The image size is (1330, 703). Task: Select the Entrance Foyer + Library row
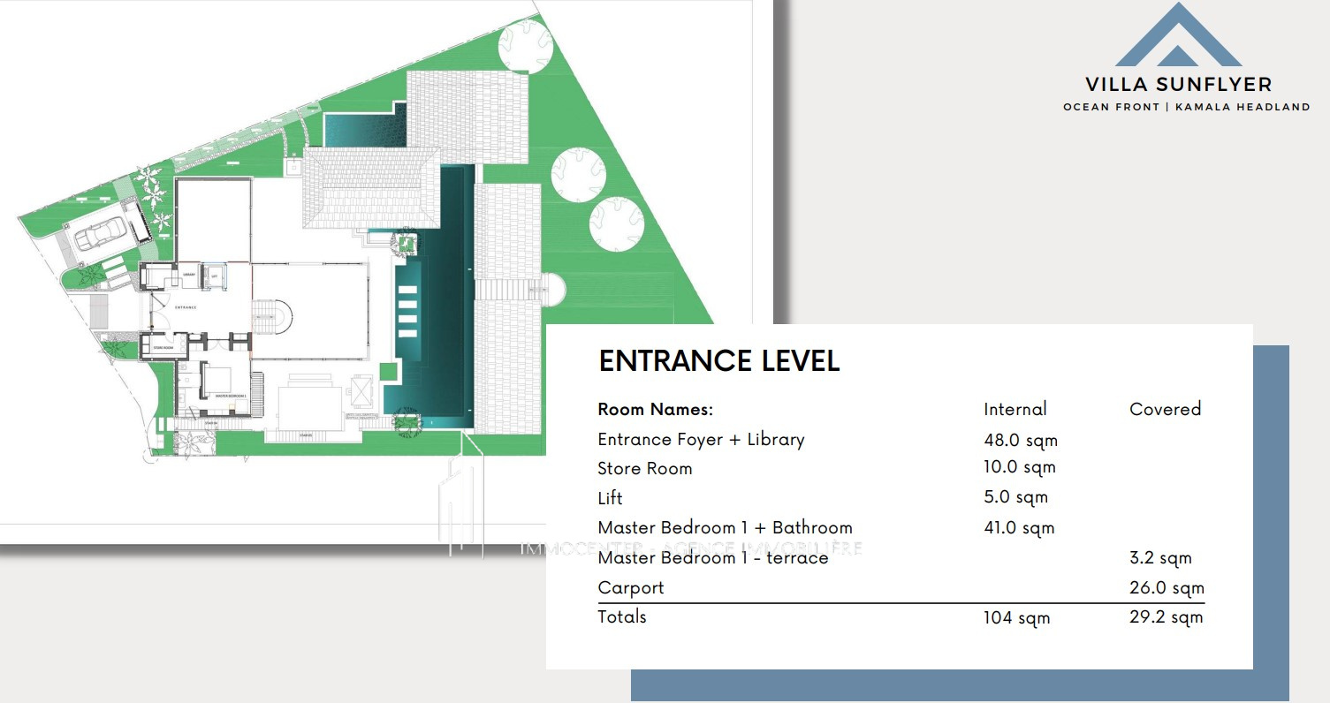701,440
